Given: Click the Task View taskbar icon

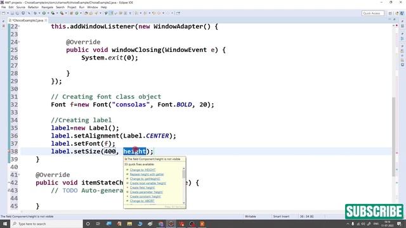Looking at the screenshot, I should (98, 224).
